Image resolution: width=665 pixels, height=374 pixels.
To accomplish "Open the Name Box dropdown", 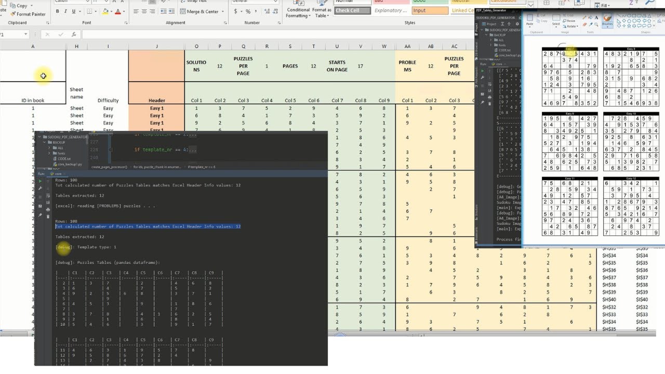I will [25, 34].
